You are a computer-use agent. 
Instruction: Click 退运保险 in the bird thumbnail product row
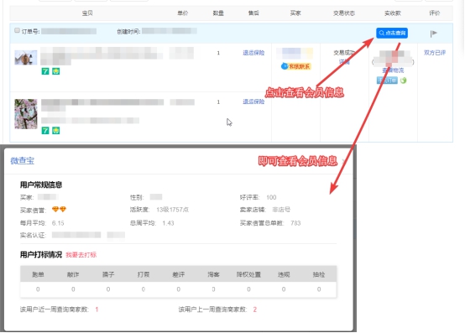pos(253,53)
